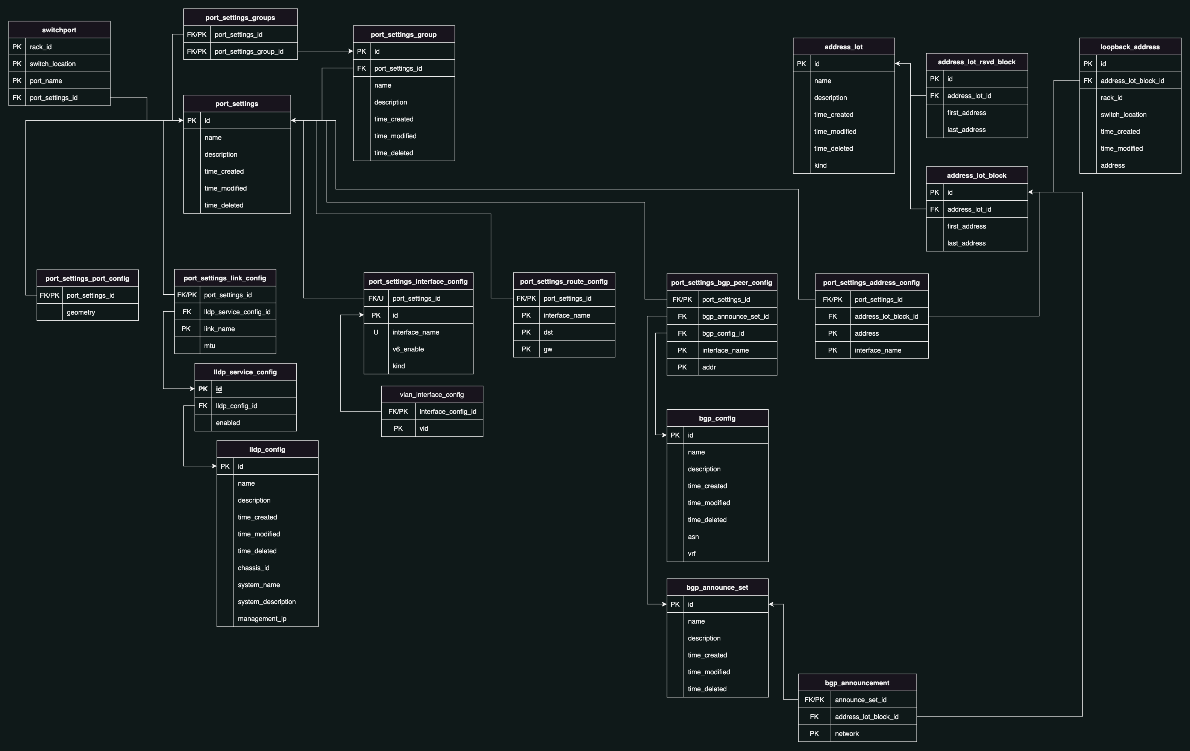This screenshot has height=751, width=1190.
Task: Select rack_id field in loopback_address
Action: point(1130,97)
